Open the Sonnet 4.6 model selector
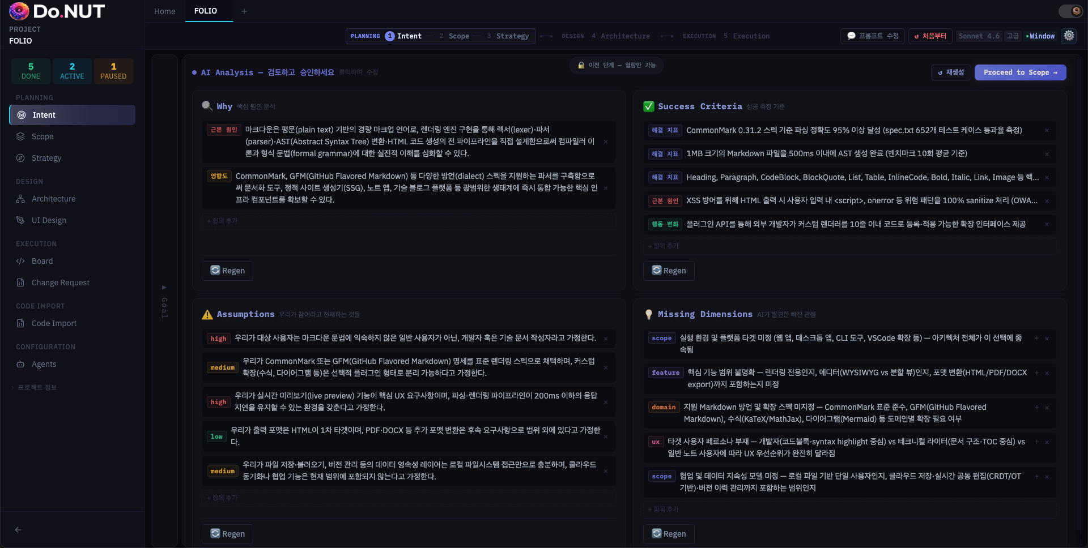The image size is (1088, 548). 979,36
